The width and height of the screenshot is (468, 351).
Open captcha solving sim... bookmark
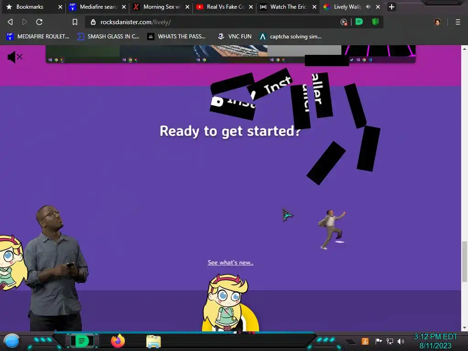tap(290, 37)
